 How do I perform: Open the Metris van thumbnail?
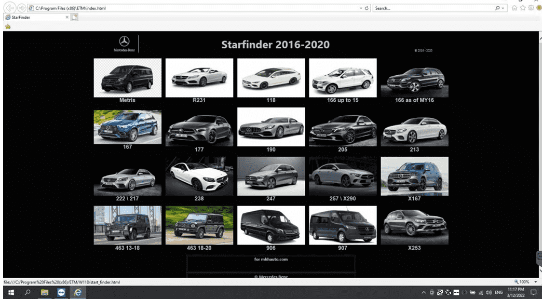tap(128, 78)
